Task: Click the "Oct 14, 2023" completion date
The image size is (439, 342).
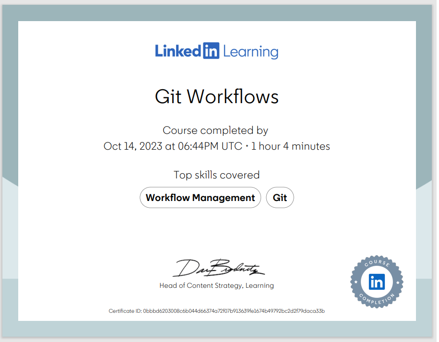Action: pos(133,146)
